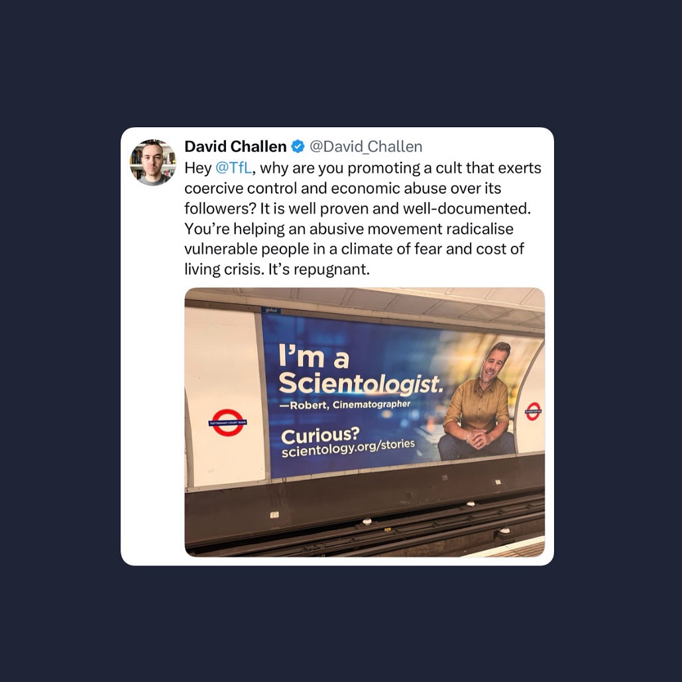Click the left Tottenham Court Road roundel
The width and height of the screenshot is (682, 682).
[227, 422]
